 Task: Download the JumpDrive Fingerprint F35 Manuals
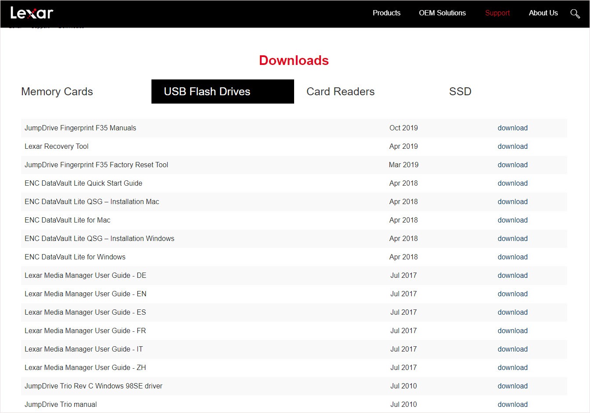[x=512, y=128]
